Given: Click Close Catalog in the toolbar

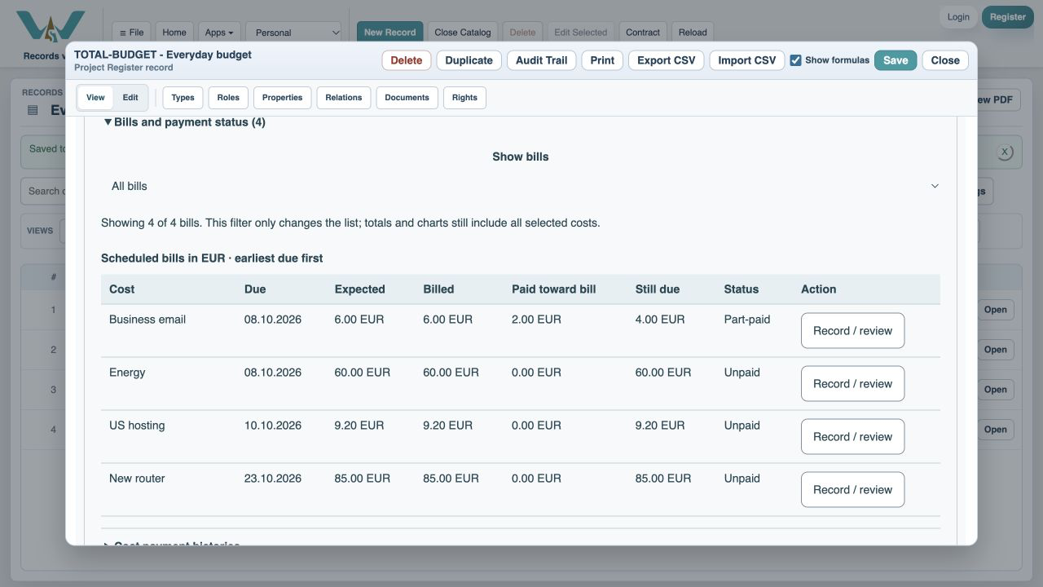Looking at the screenshot, I should click(462, 33).
